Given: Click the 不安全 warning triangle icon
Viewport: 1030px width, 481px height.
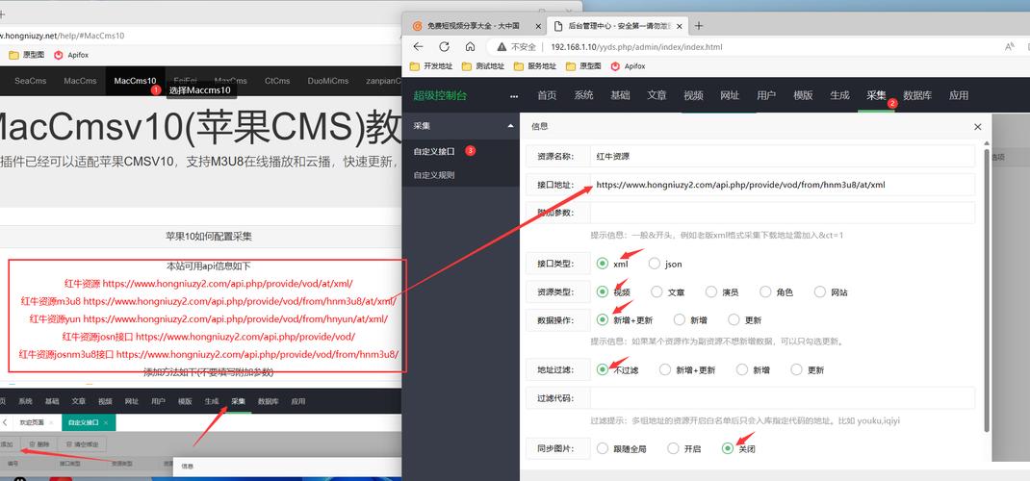Looking at the screenshot, I should [x=502, y=46].
